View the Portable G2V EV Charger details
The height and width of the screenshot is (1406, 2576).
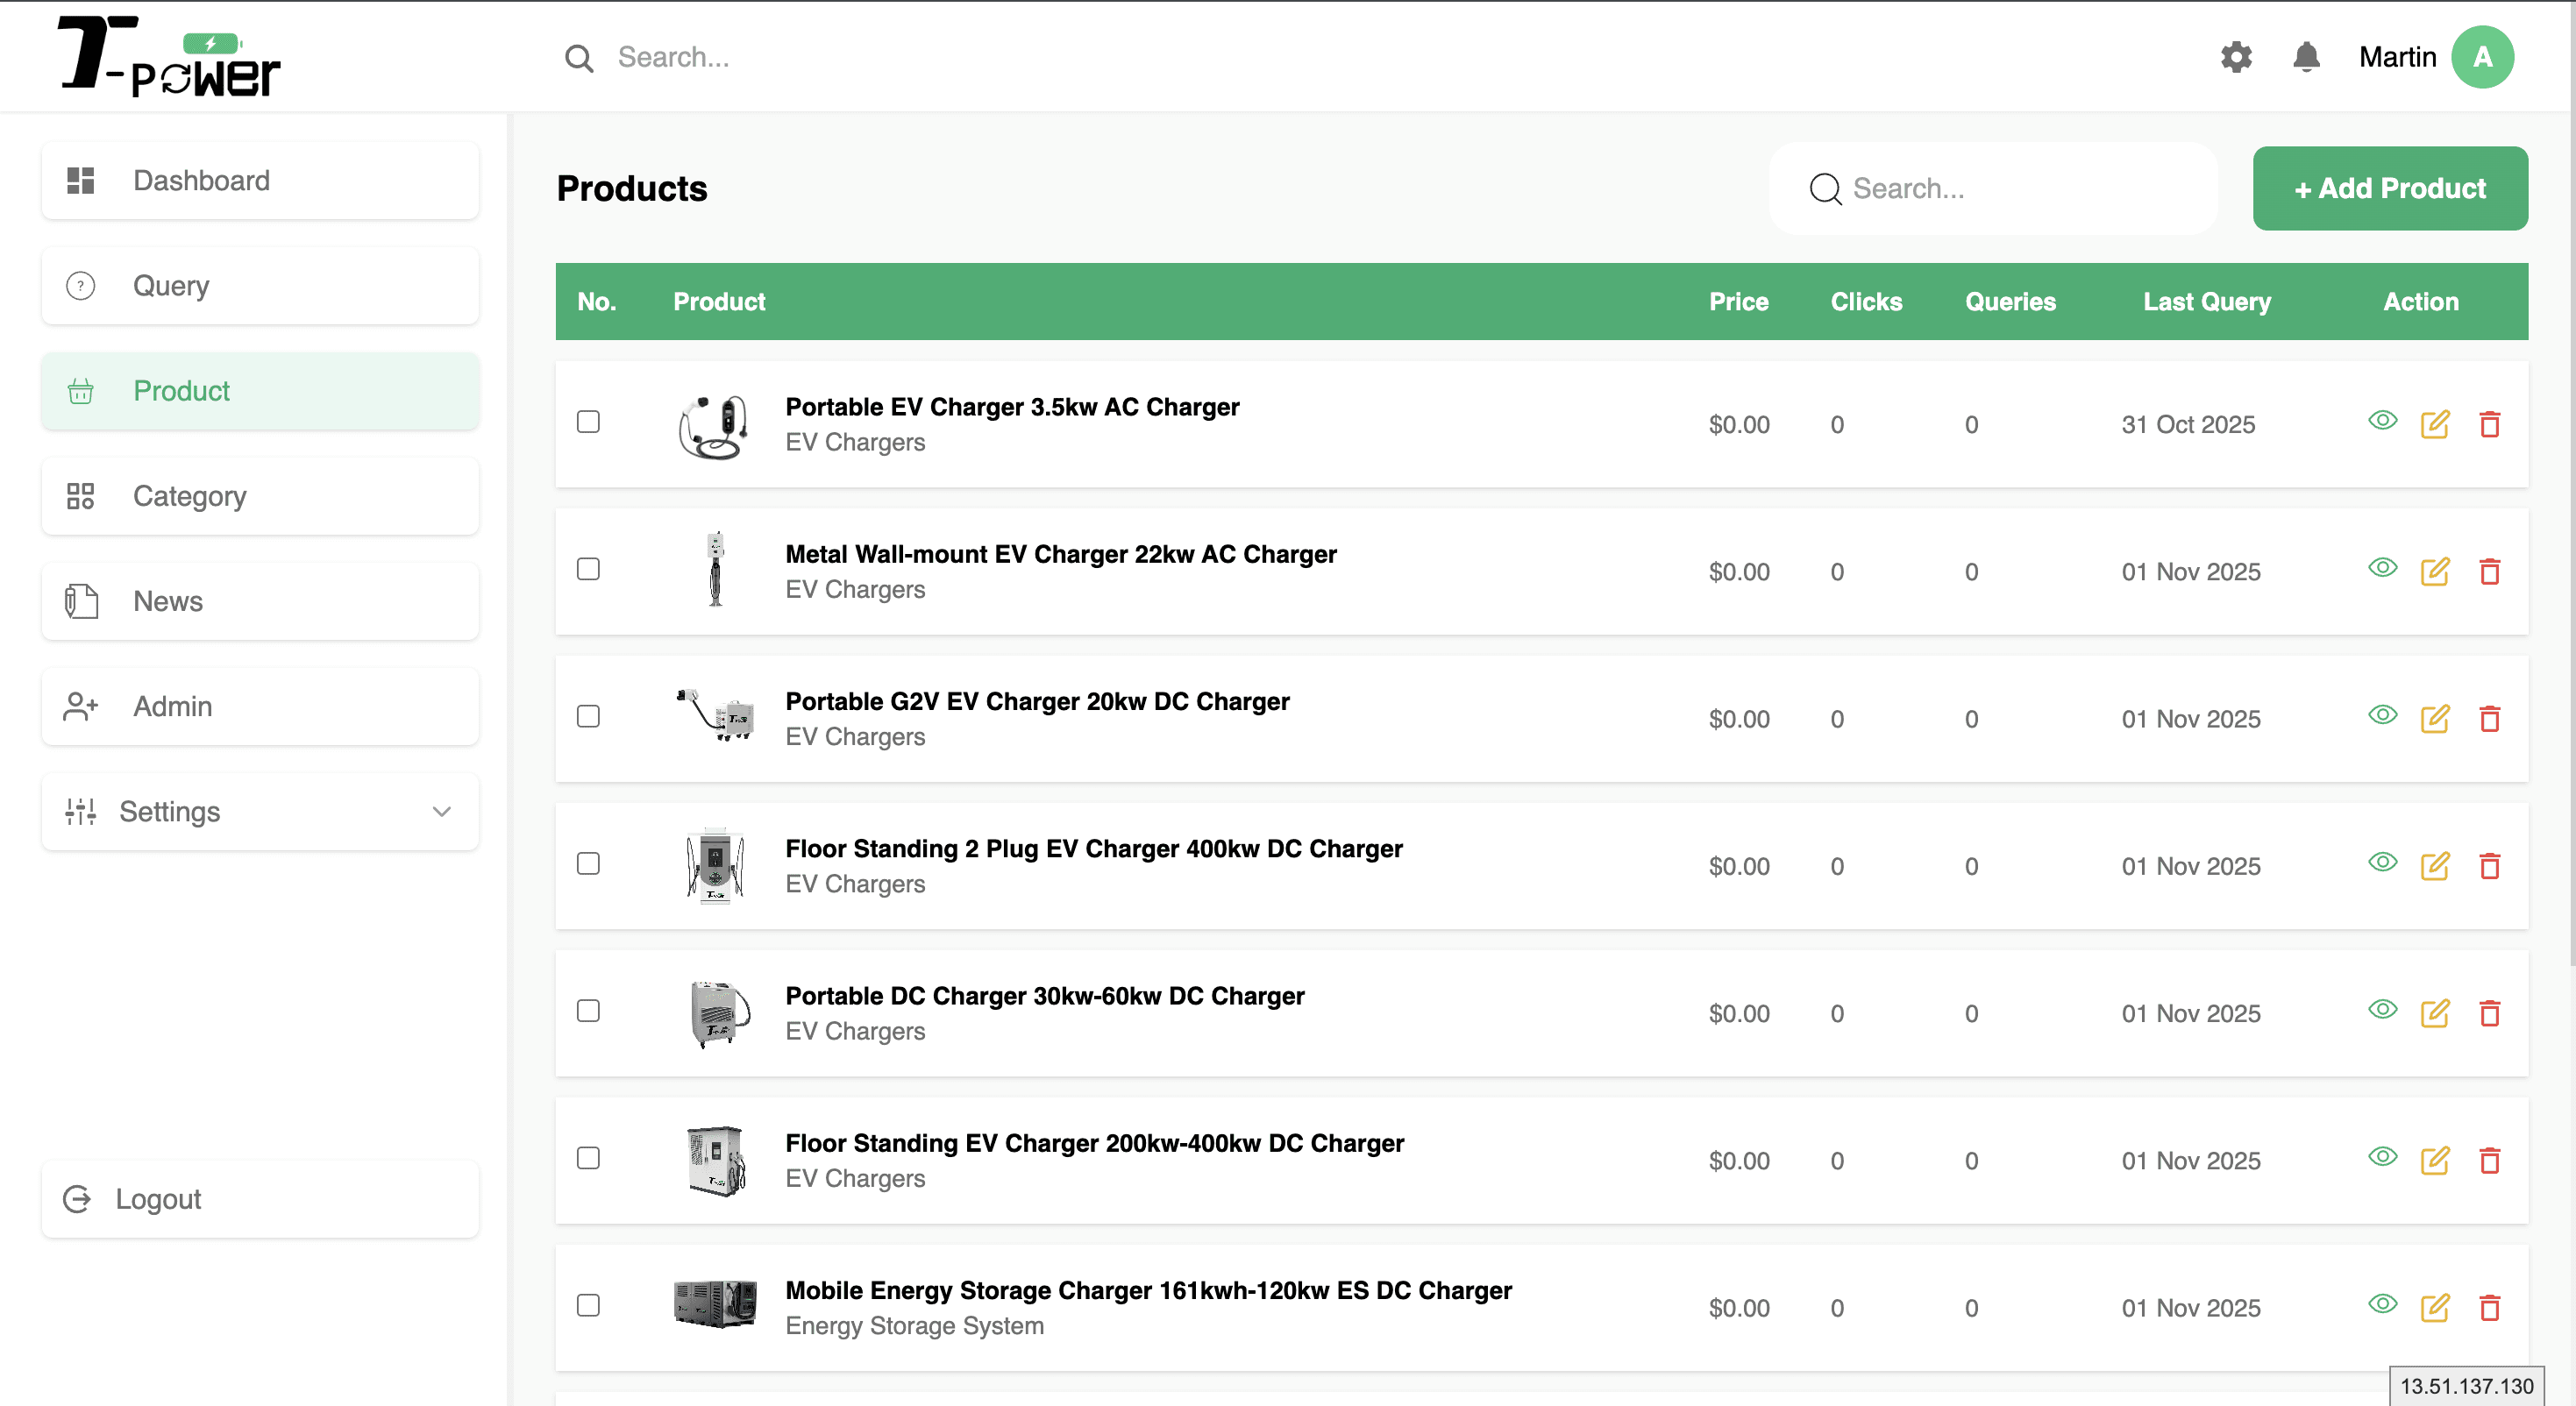2382,715
